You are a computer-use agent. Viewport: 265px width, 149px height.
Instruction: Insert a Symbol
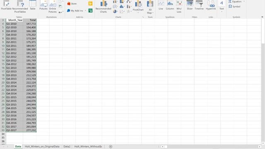(234, 7)
